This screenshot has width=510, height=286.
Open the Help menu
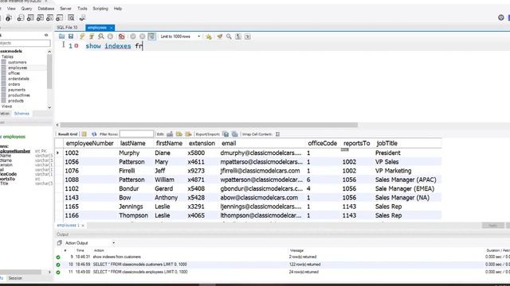pos(117,9)
